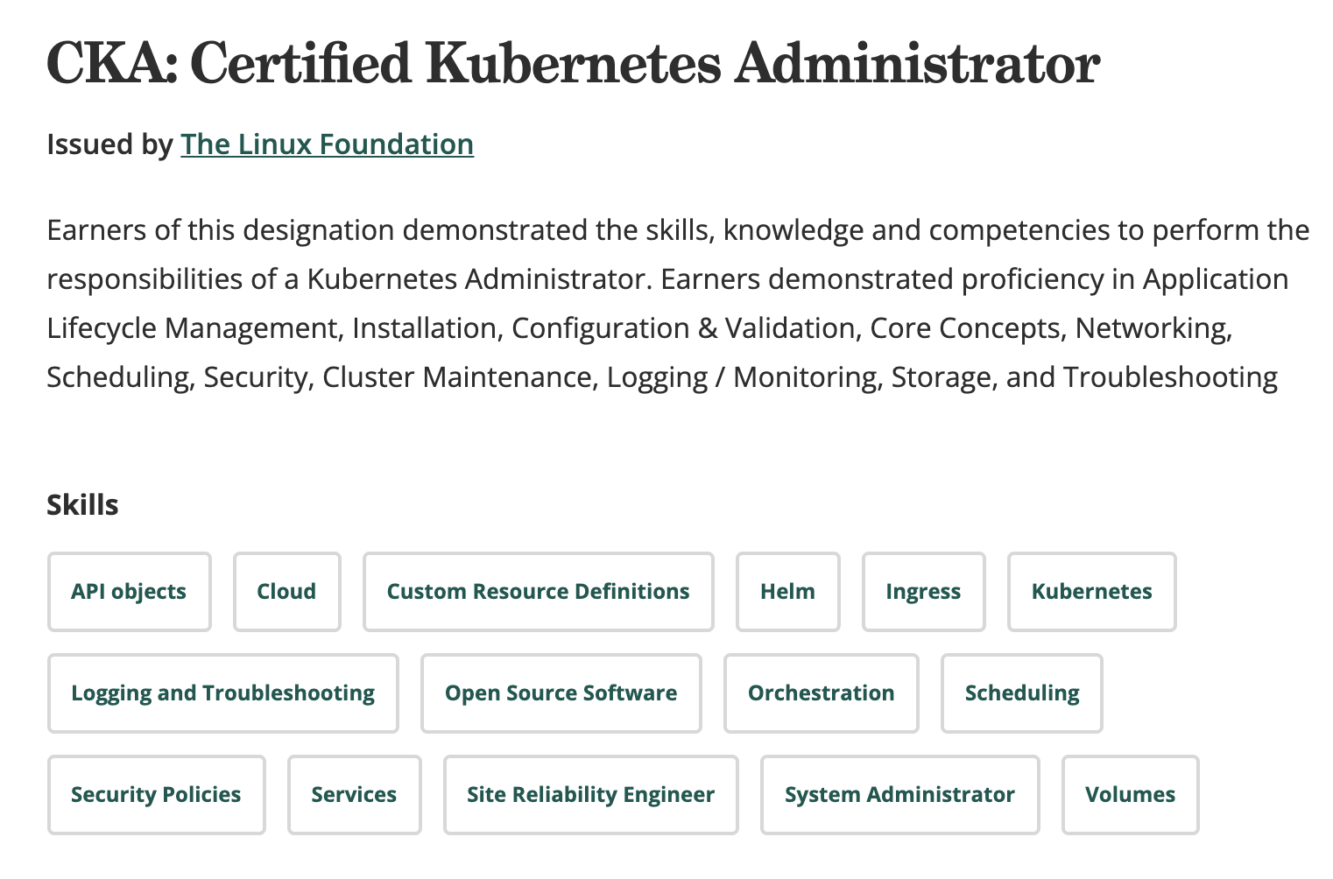The image size is (1333, 879).
Task: Select the Helm skill tag
Action: pyautogui.click(x=788, y=592)
